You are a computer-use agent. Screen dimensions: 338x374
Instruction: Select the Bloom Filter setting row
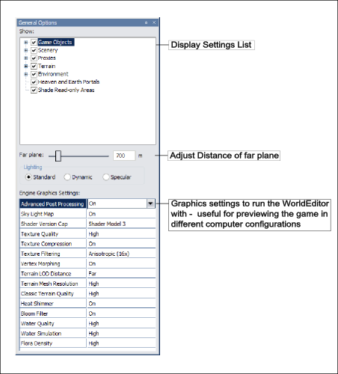tap(87, 313)
